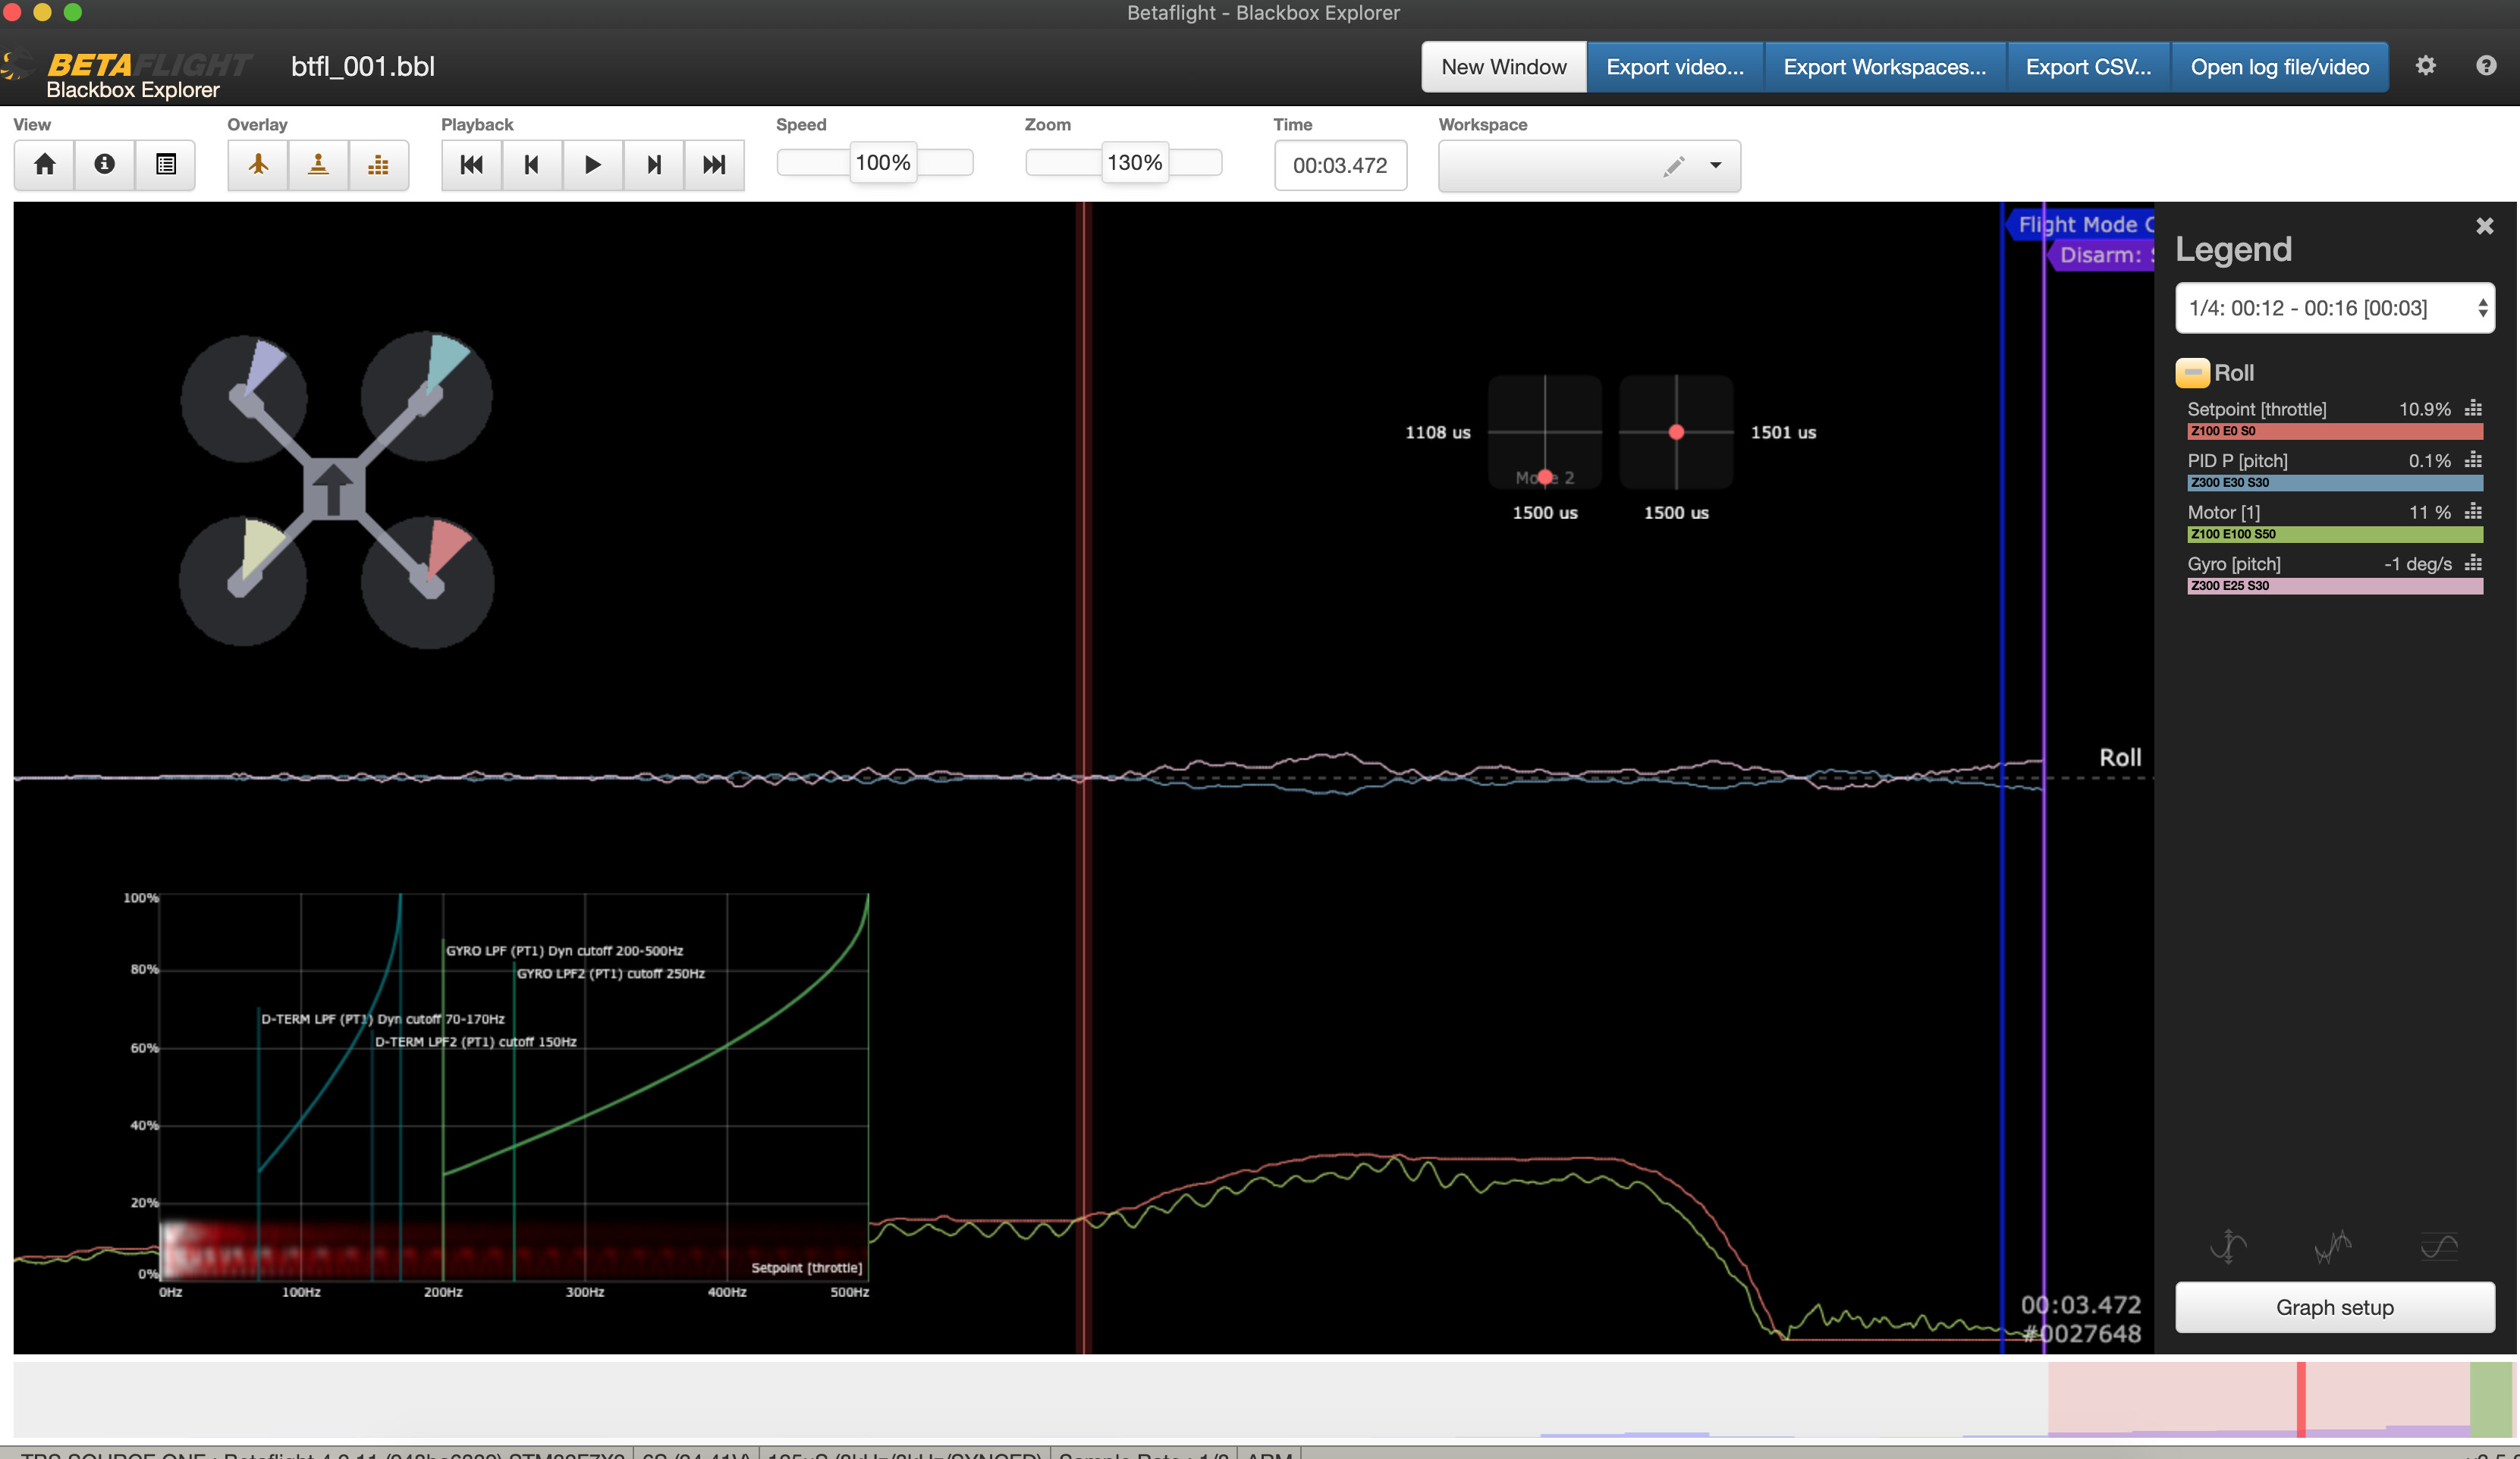2520x1459 pixels.
Task: Jump to log start playback button
Action: 471,165
